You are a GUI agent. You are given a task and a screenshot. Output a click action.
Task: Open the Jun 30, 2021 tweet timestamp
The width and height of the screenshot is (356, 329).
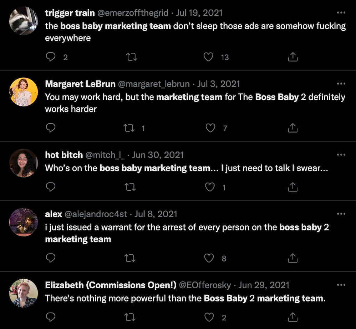click(x=158, y=155)
